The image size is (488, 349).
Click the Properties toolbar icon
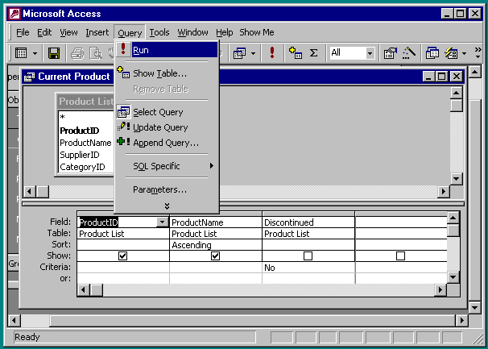point(391,53)
